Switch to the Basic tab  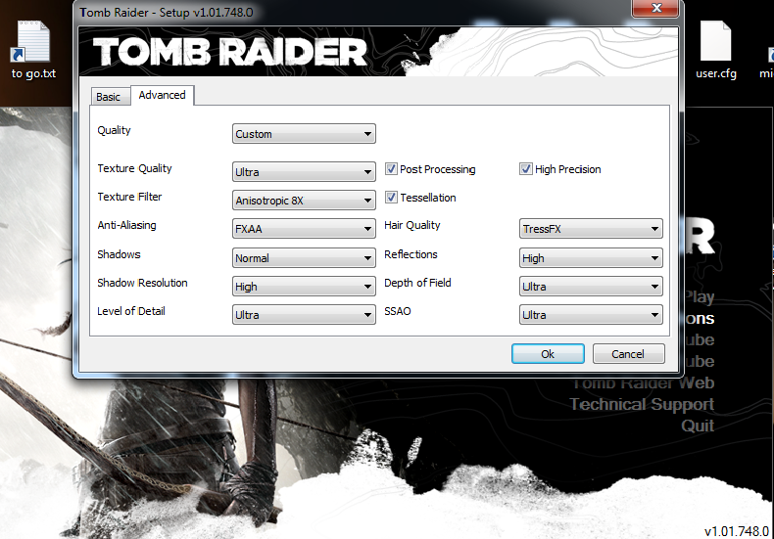click(x=109, y=97)
